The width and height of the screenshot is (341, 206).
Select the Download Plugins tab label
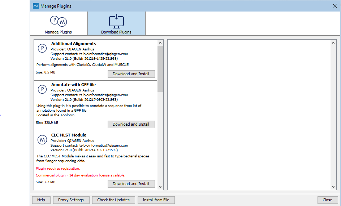click(x=116, y=32)
